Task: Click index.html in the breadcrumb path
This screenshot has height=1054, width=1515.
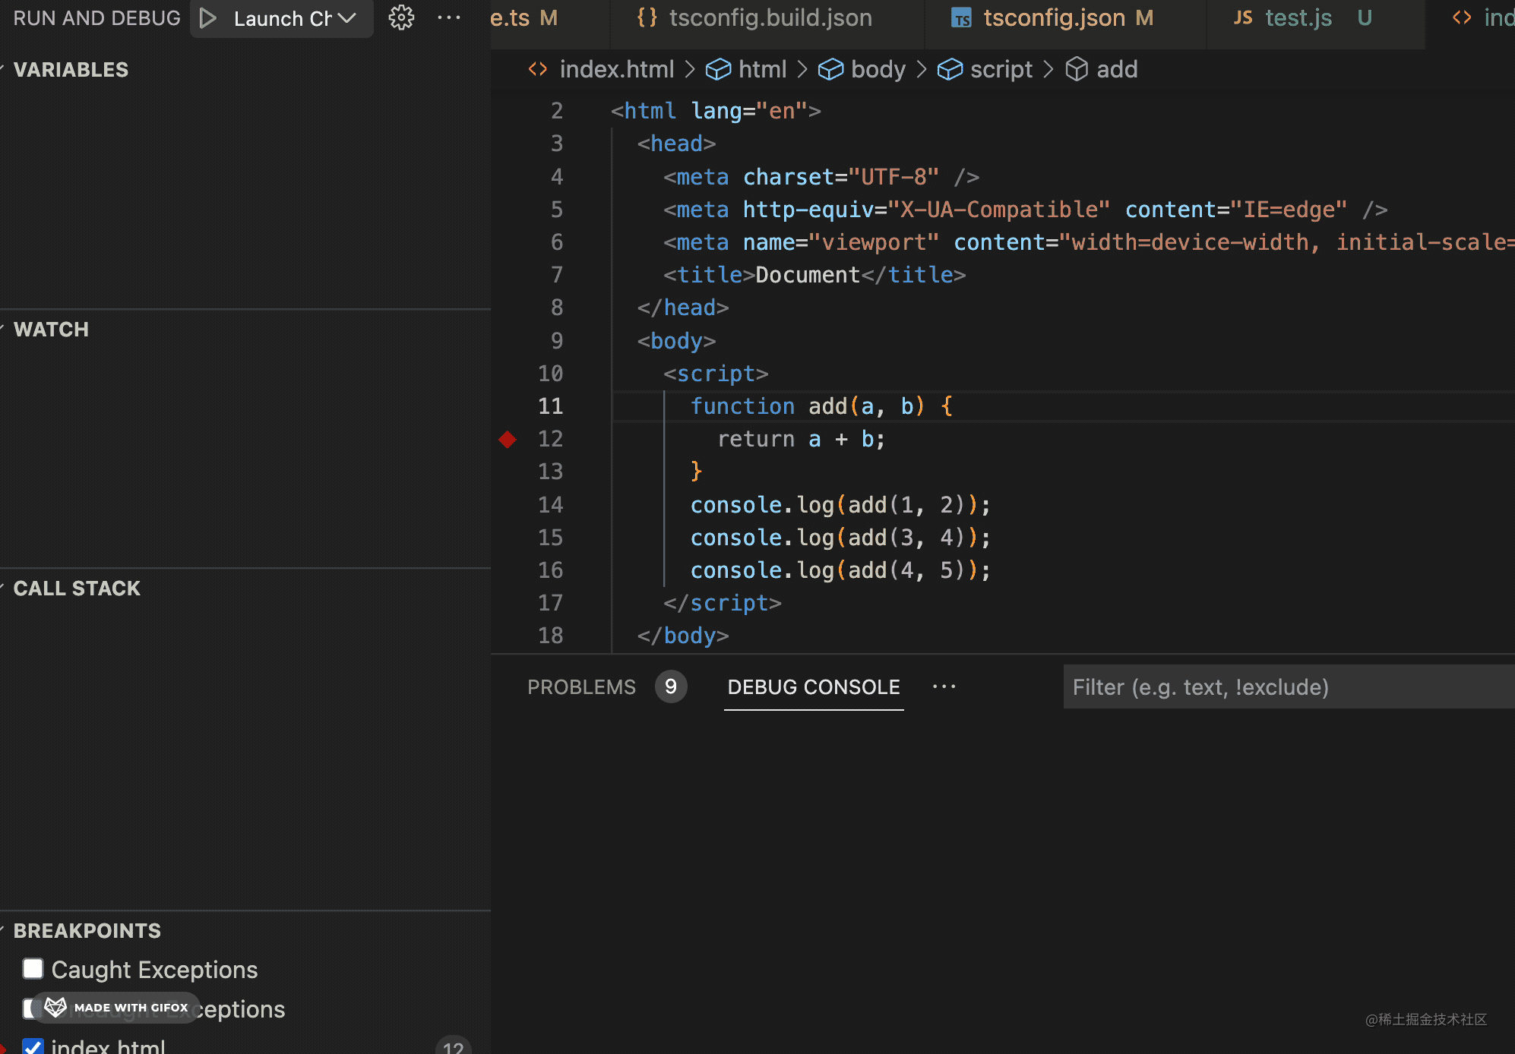Action: (x=616, y=70)
